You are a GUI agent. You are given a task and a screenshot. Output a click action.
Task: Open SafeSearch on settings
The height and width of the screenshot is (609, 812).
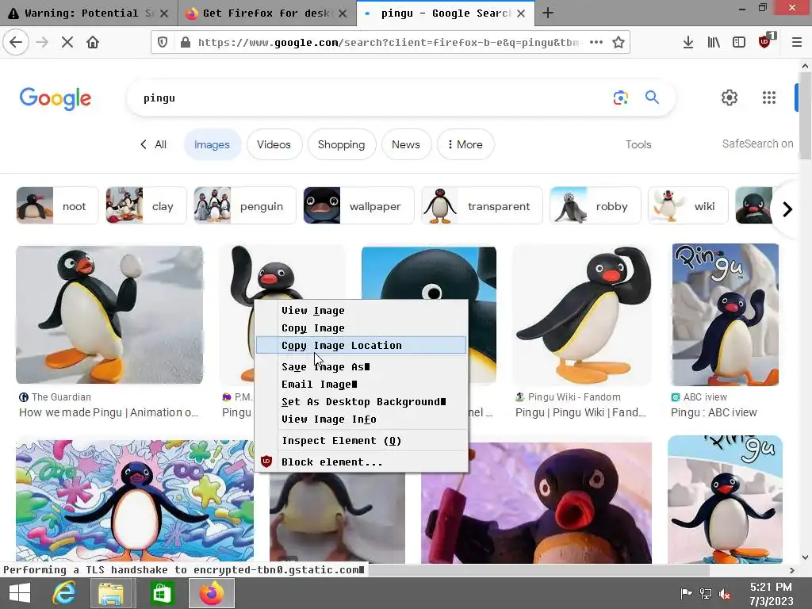click(x=757, y=144)
